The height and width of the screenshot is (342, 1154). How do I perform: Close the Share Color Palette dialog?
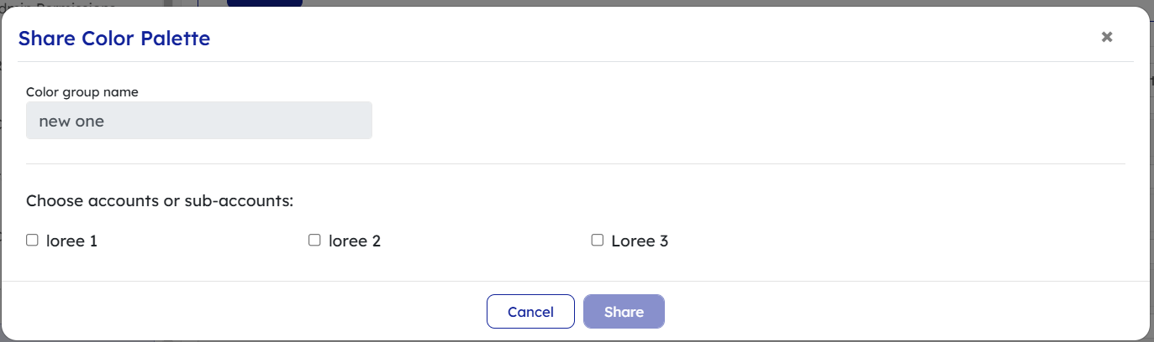coord(1107,37)
